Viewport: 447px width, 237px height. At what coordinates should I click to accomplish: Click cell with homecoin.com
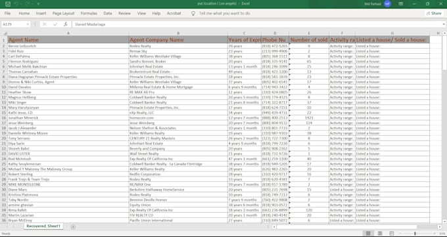click(178, 118)
